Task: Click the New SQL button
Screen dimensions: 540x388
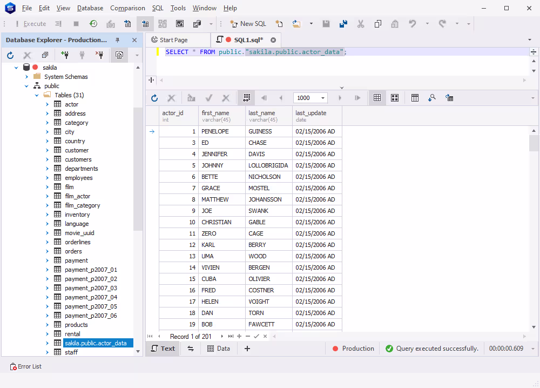Action: point(248,24)
